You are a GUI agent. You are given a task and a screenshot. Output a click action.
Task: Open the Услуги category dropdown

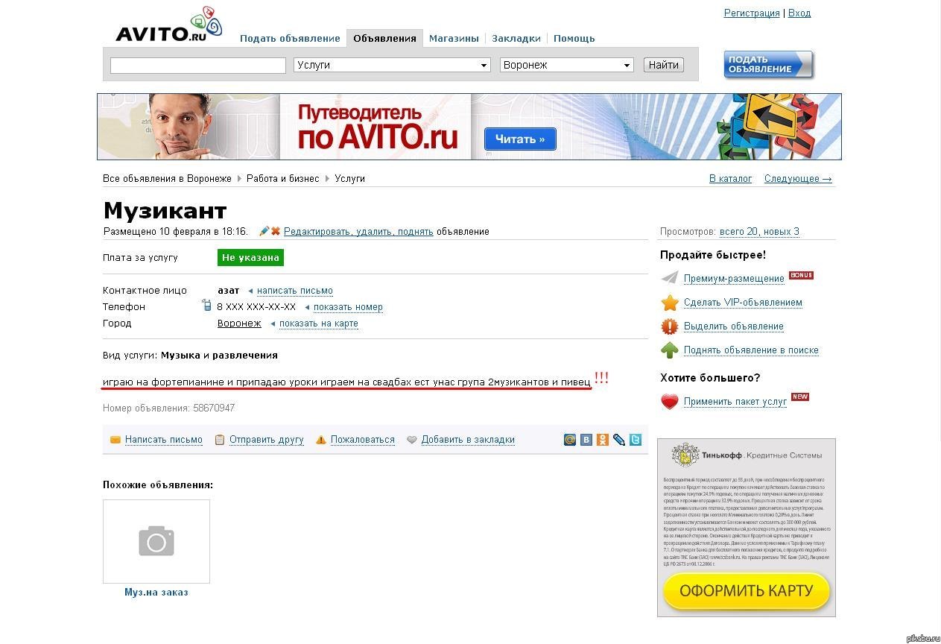click(392, 65)
